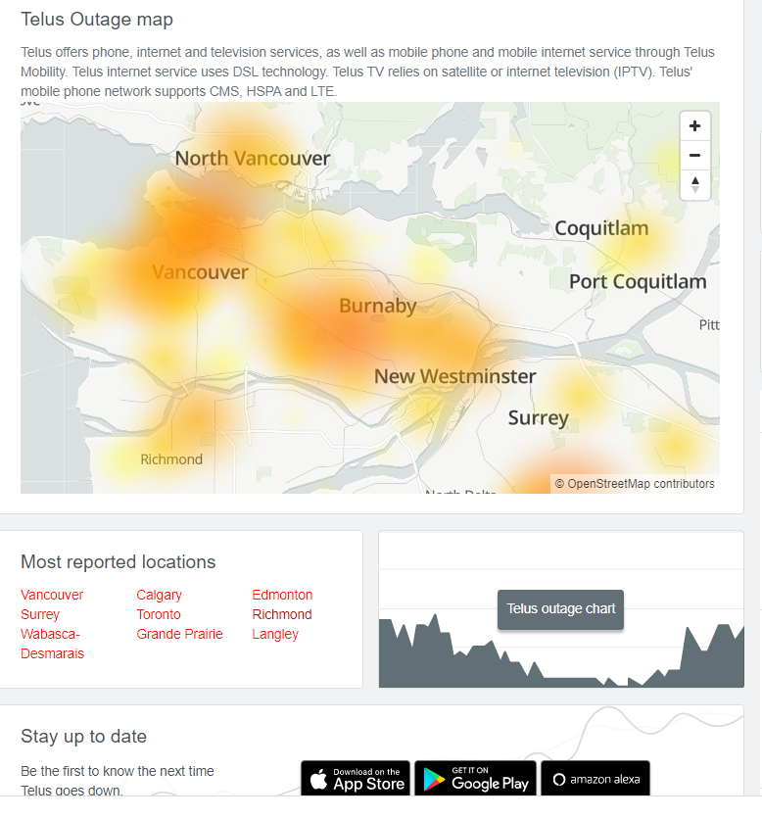Zoom out of the outage map

(694, 155)
